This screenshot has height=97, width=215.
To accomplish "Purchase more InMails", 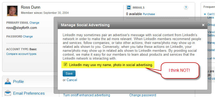I will 149,14.
